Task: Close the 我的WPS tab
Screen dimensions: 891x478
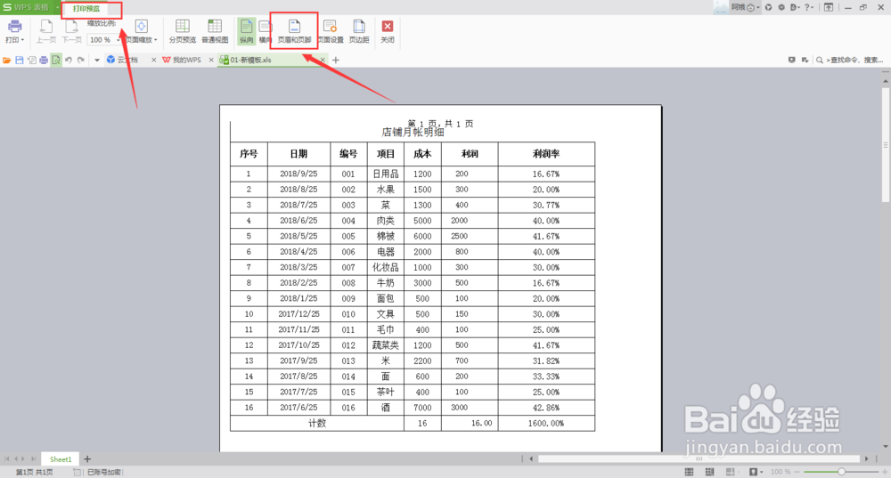Action: (211, 60)
